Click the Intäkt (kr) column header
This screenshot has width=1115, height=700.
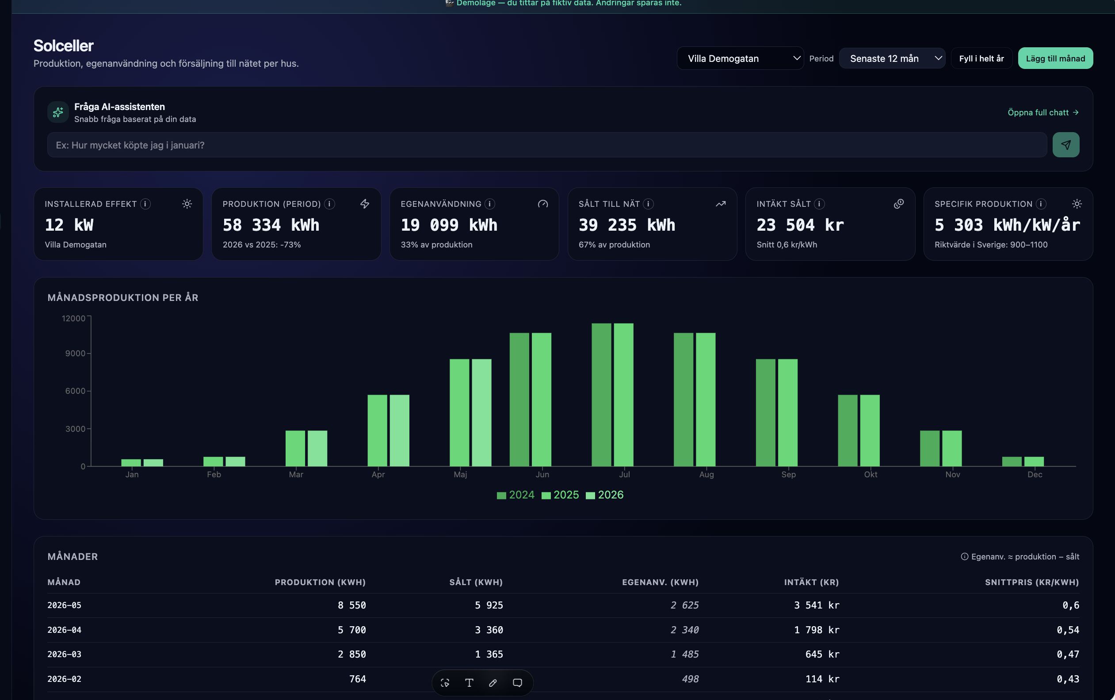811,582
